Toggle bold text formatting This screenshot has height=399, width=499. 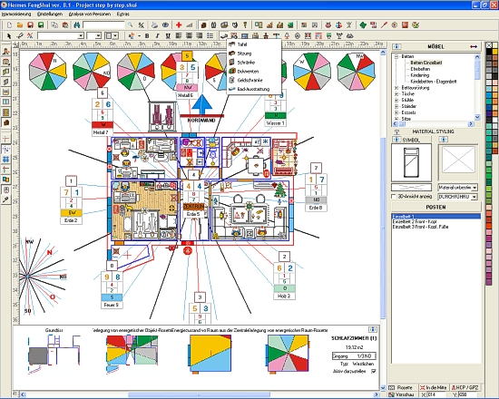click(x=147, y=35)
